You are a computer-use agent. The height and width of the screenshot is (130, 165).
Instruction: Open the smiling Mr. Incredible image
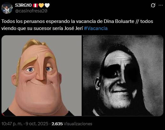41,76
